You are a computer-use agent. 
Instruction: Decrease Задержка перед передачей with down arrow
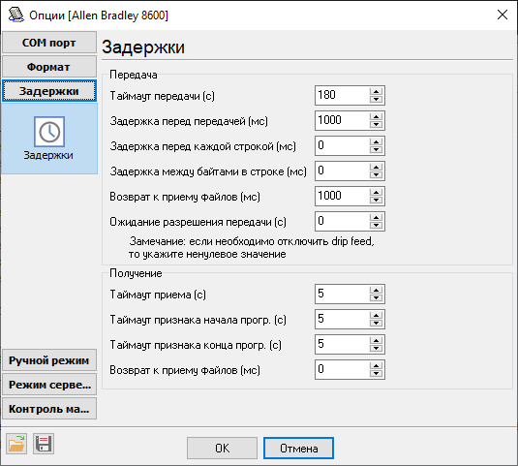tap(376, 125)
